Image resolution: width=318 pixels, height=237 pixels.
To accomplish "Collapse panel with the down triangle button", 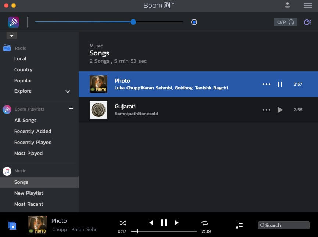I will (x=12, y=36).
